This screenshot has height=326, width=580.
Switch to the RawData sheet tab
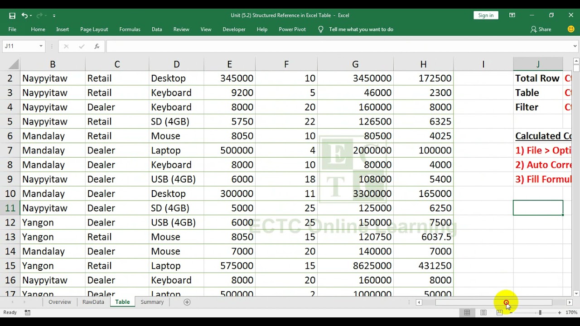click(93, 302)
